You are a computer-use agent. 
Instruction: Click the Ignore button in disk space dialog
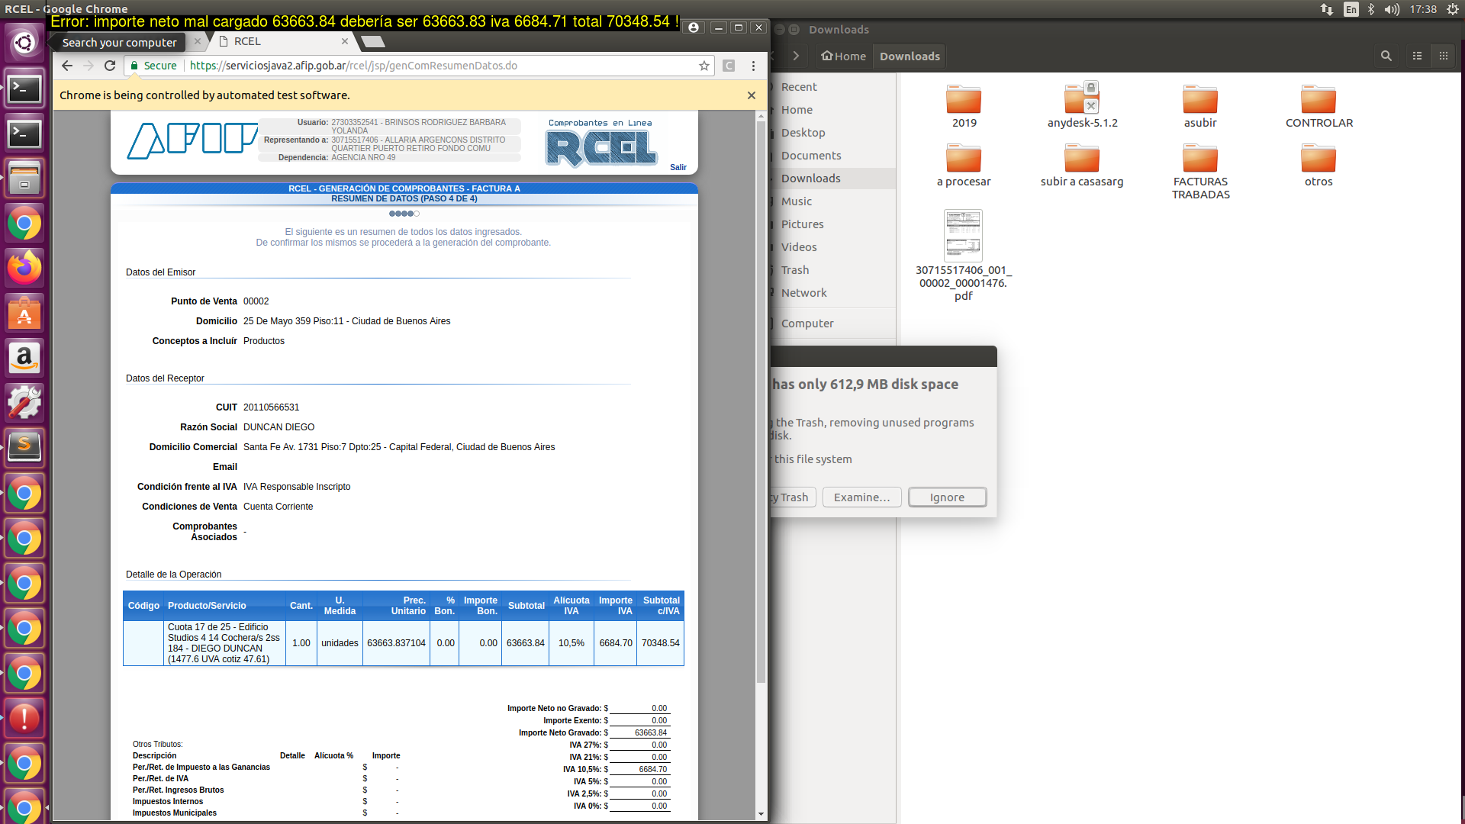947,497
